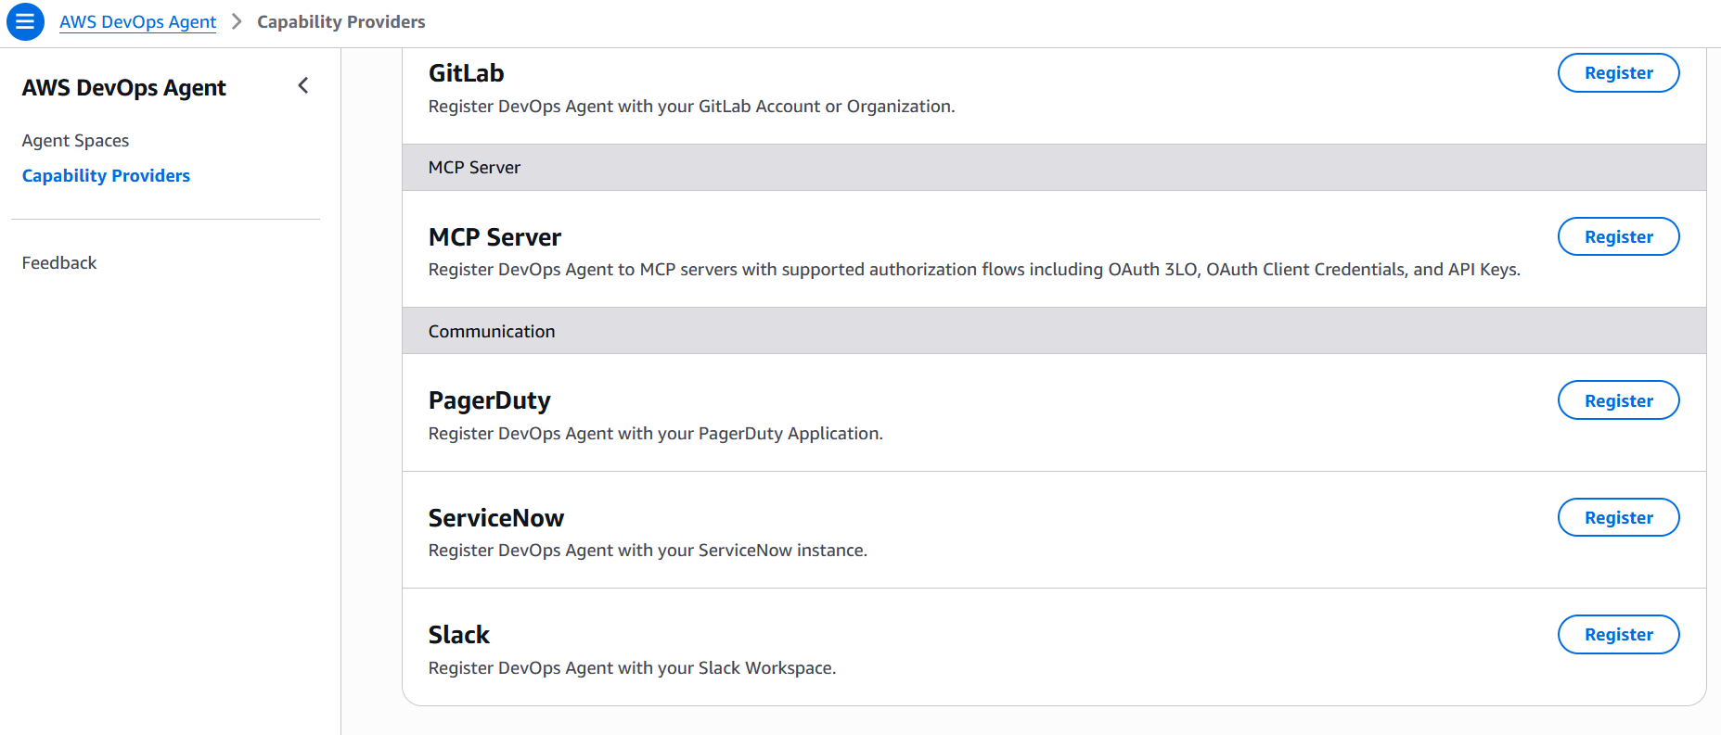Screen dimensions: 1721x735
Task: Select the MCP Server provider heading
Action: click(x=494, y=237)
